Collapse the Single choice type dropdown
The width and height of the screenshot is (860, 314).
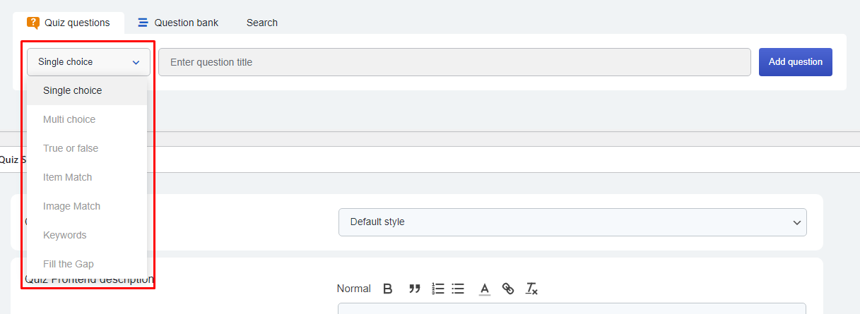tap(89, 62)
